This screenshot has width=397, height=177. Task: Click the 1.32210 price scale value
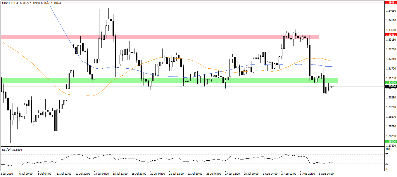tap(390, 59)
